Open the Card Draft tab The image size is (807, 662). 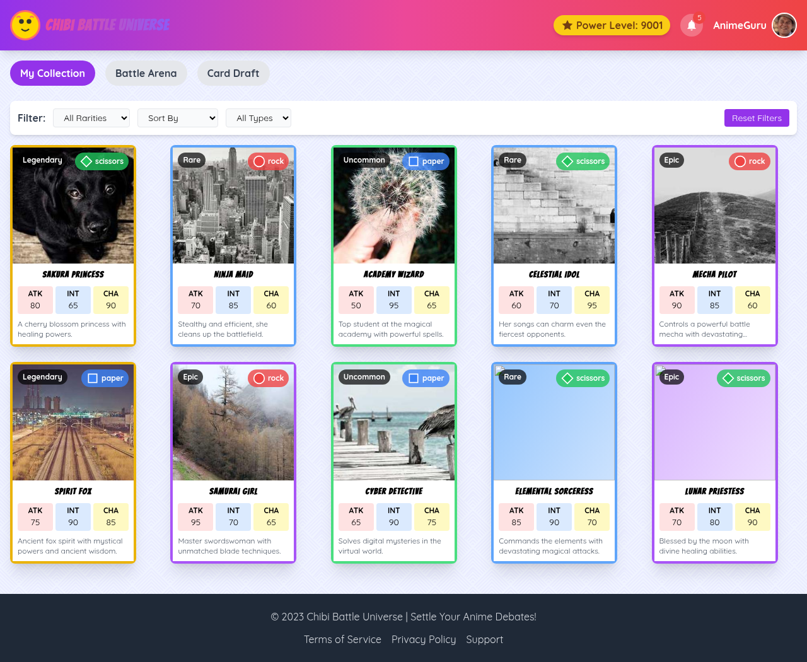[233, 73]
